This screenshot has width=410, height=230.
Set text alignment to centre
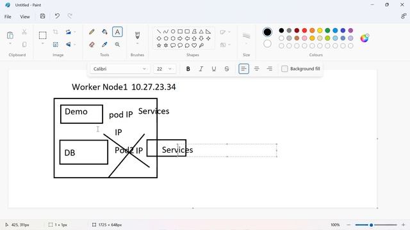point(256,69)
